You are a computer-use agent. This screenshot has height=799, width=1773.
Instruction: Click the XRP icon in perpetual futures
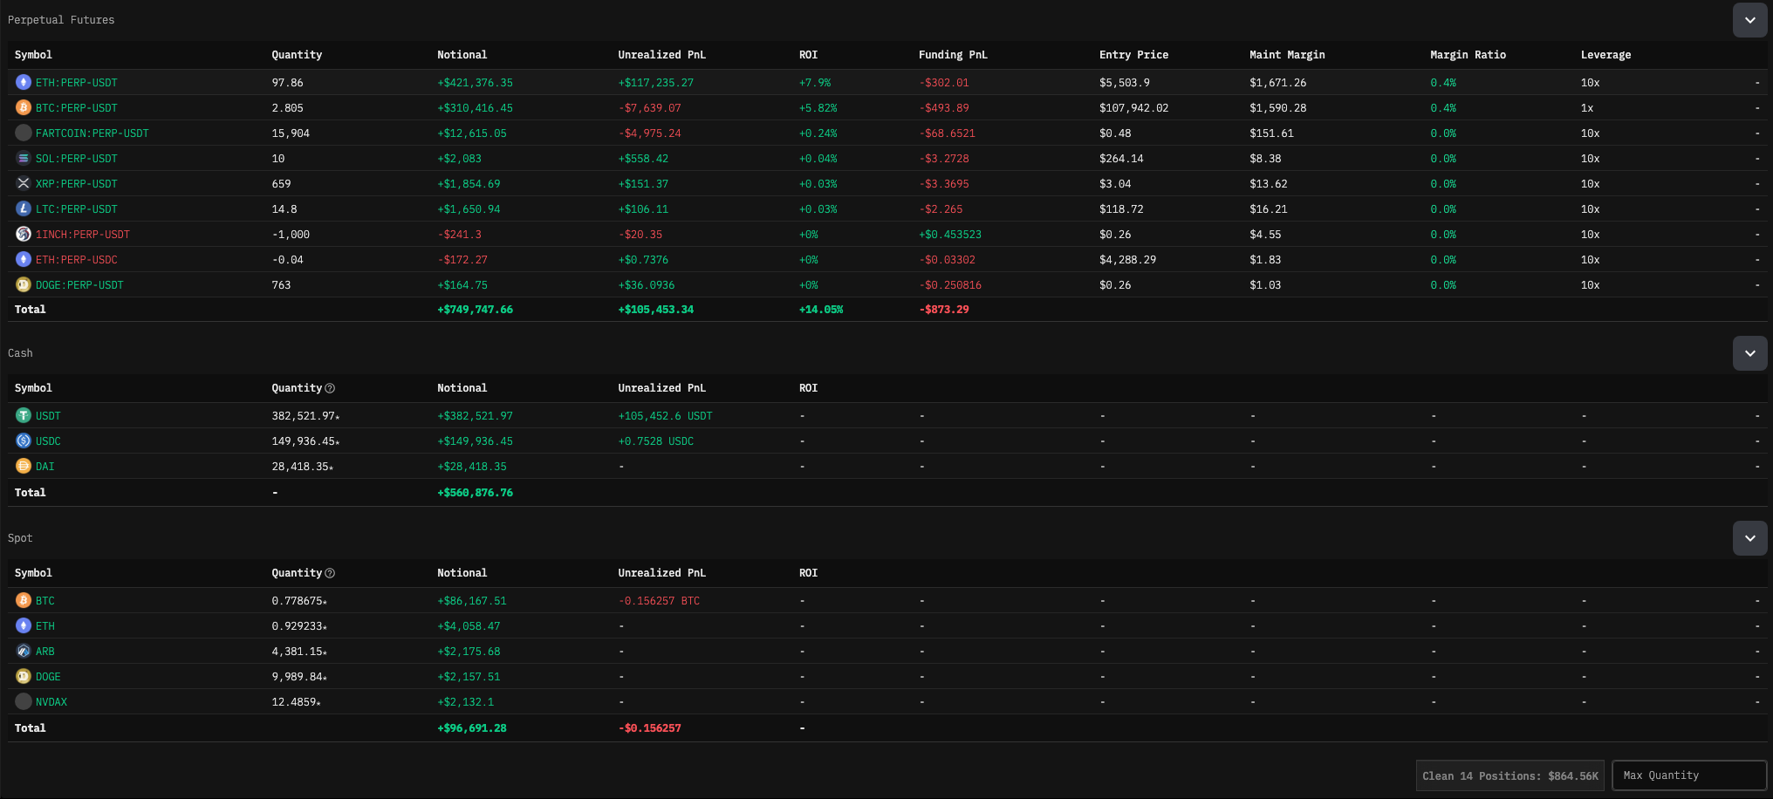click(x=24, y=183)
